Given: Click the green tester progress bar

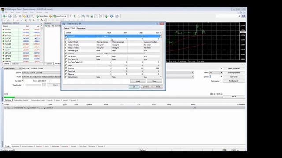Looking at the screenshot, I should [x=9, y=97].
